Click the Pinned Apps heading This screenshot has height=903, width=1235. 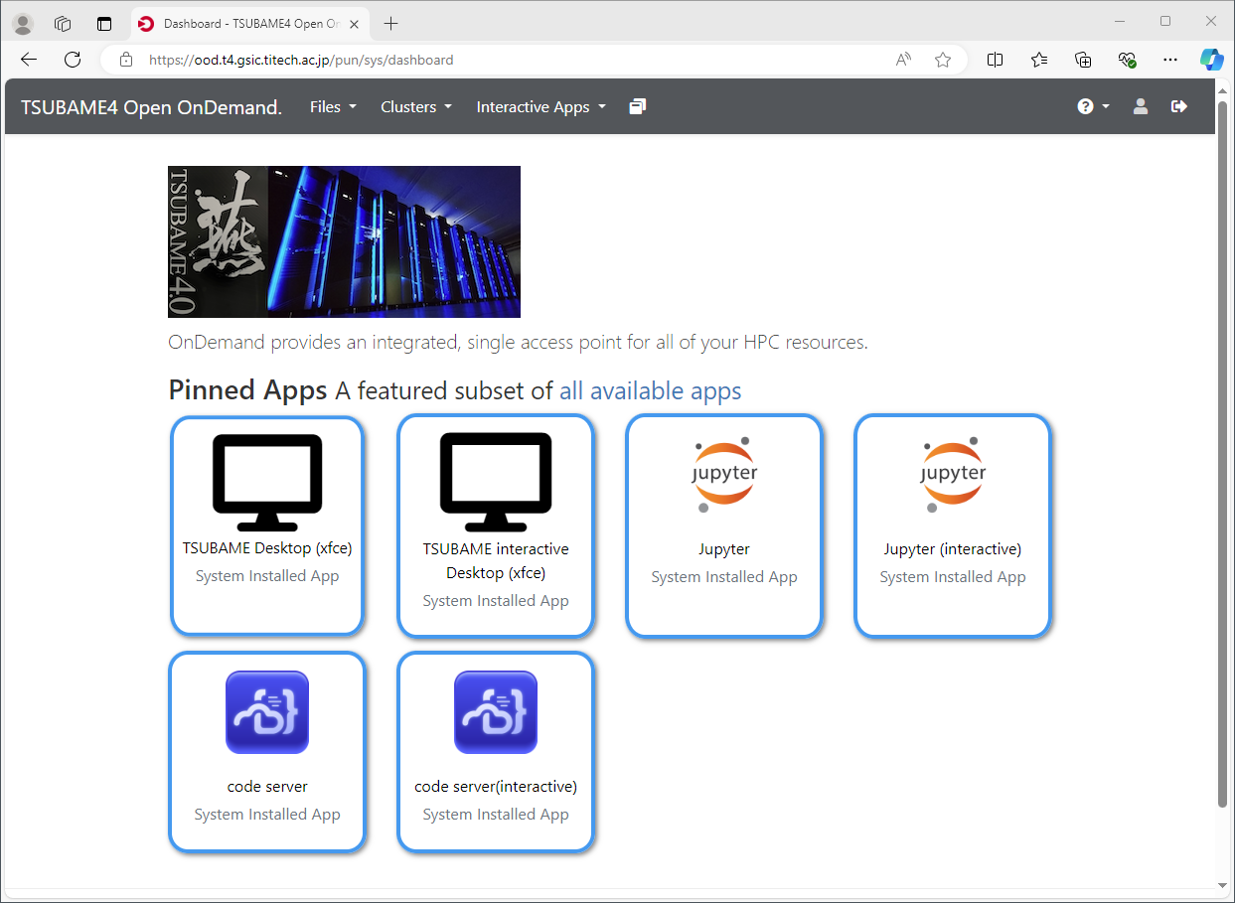click(x=248, y=389)
